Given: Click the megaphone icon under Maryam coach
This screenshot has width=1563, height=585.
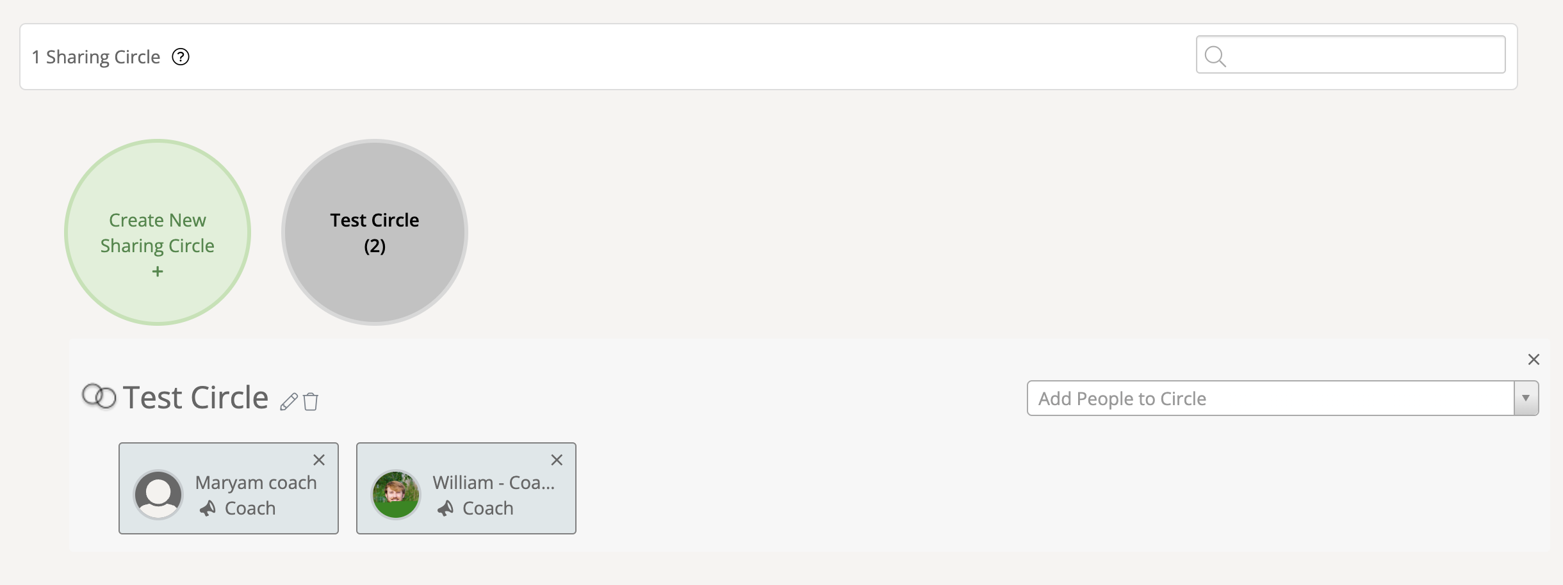Looking at the screenshot, I should tap(208, 509).
